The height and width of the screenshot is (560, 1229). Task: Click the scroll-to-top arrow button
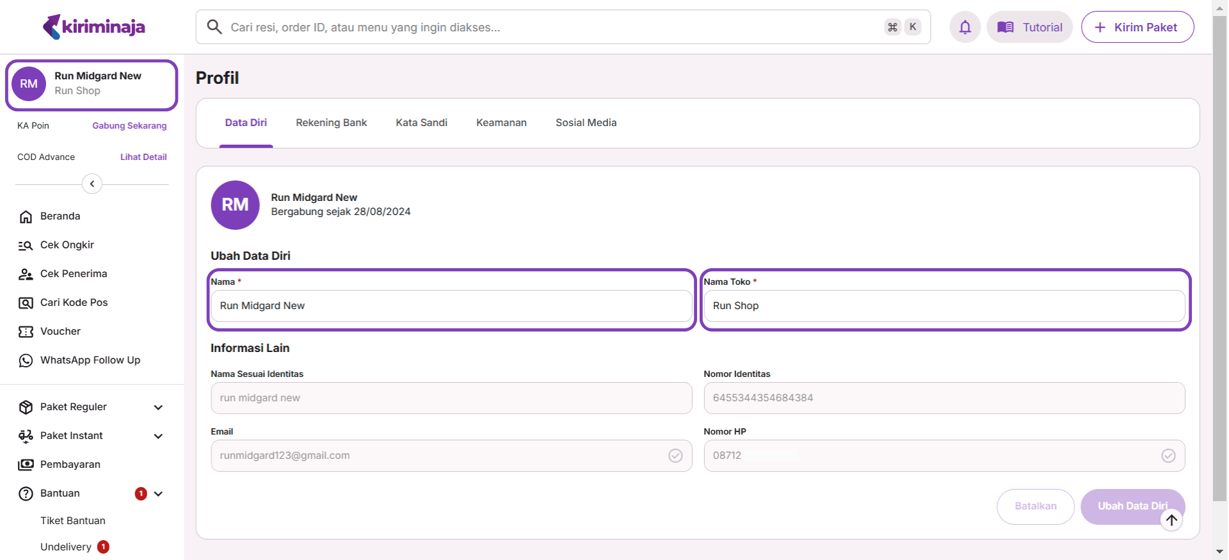click(x=1171, y=520)
